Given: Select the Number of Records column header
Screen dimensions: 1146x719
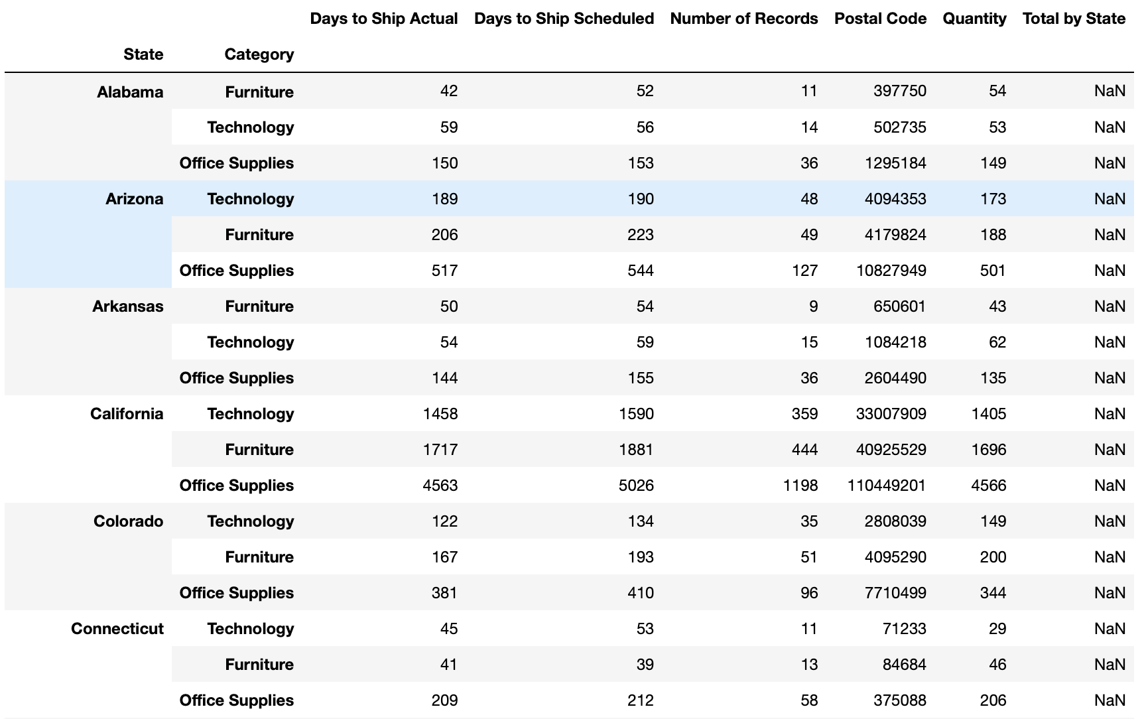Looking at the screenshot, I should click(x=743, y=19).
